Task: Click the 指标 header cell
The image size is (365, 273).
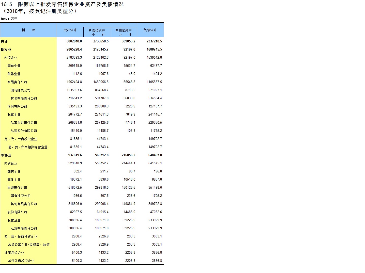Action: coord(28,30)
